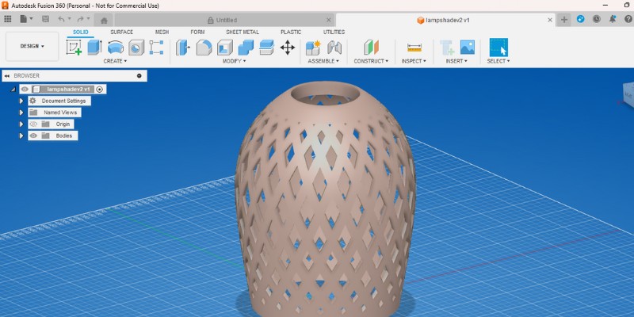Select the Press Pull tool
This screenshot has width=634, height=317.
click(182, 48)
